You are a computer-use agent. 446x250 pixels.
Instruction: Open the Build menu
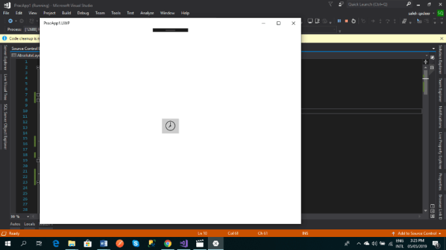coord(67,13)
